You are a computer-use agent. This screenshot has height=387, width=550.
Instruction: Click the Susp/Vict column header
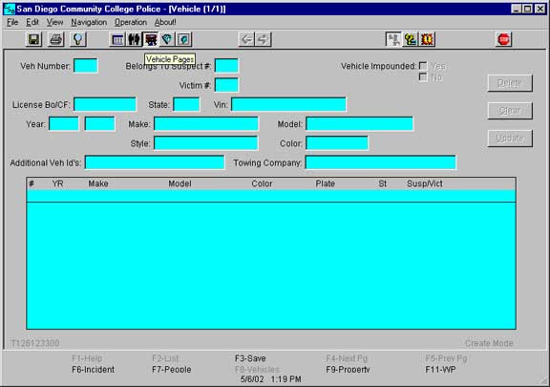tap(425, 183)
